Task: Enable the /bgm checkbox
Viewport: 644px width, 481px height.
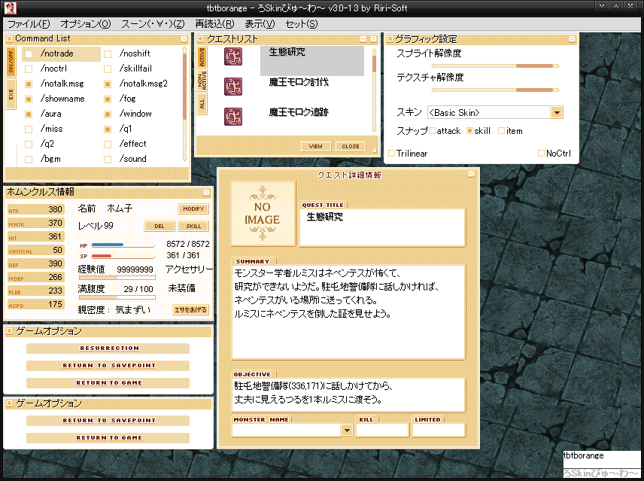Action: coord(29,160)
